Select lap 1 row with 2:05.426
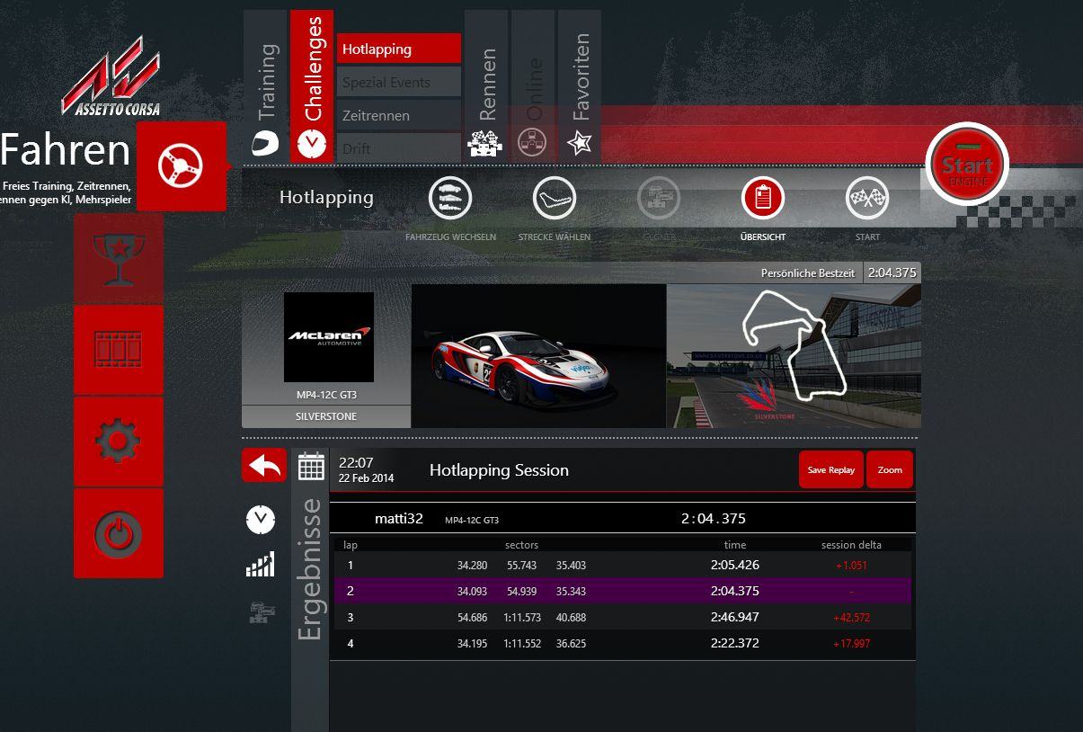This screenshot has width=1083, height=732. (x=622, y=566)
